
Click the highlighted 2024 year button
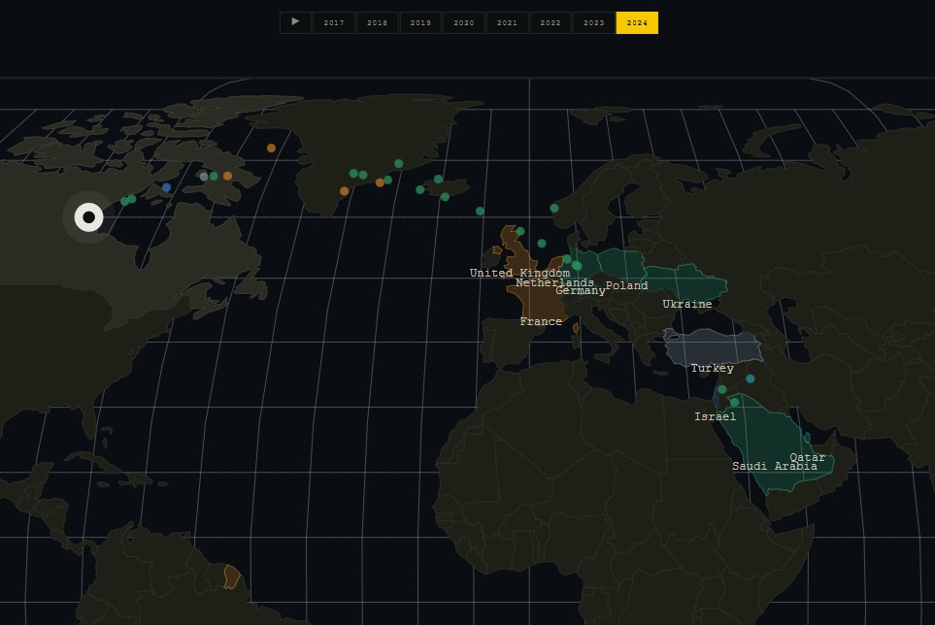pos(636,22)
